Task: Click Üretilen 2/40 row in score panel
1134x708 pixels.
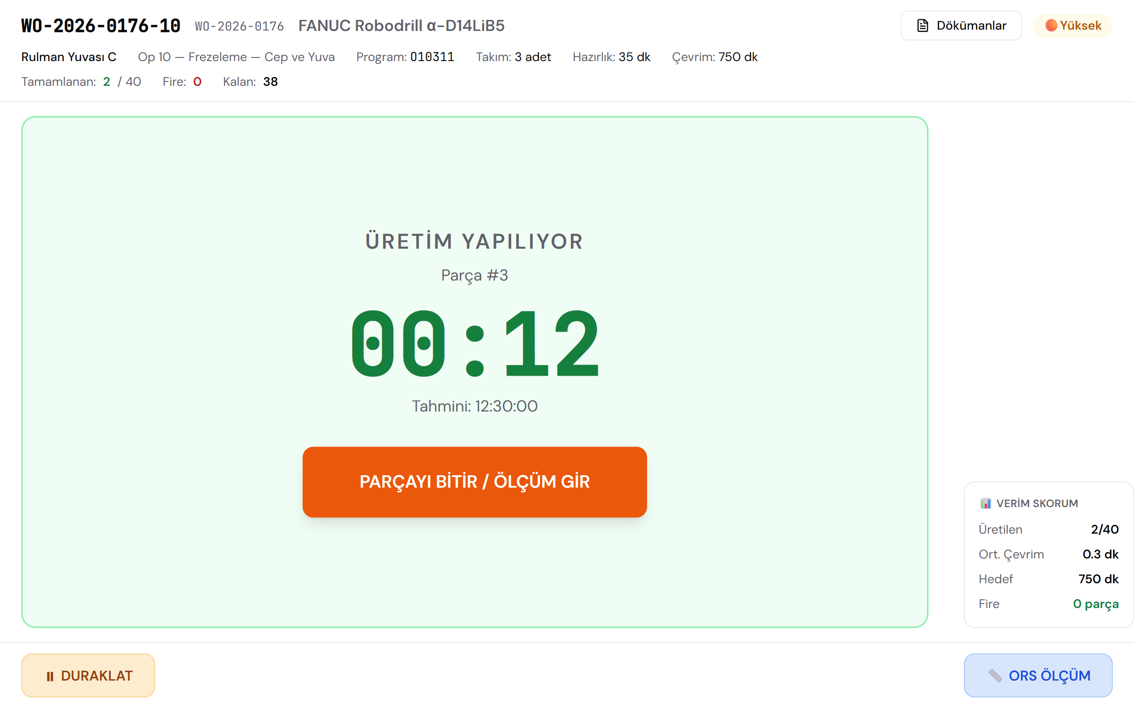Action: (x=1048, y=529)
